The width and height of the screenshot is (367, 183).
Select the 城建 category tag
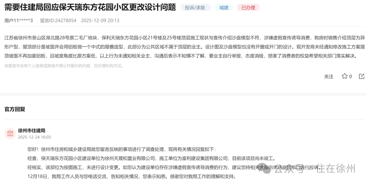[x=224, y=7]
